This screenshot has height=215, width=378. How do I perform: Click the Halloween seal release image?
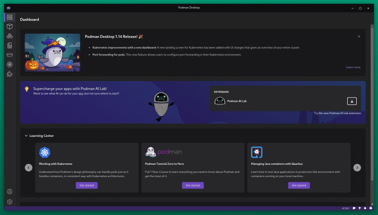coord(52,53)
